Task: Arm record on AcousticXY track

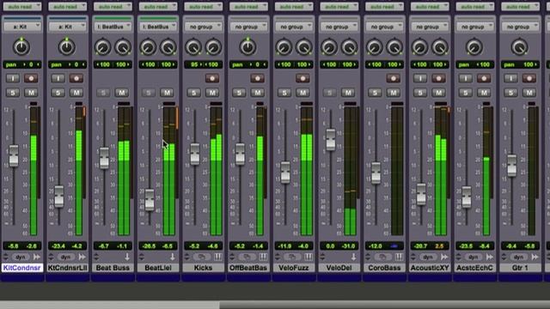Action: [438, 78]
